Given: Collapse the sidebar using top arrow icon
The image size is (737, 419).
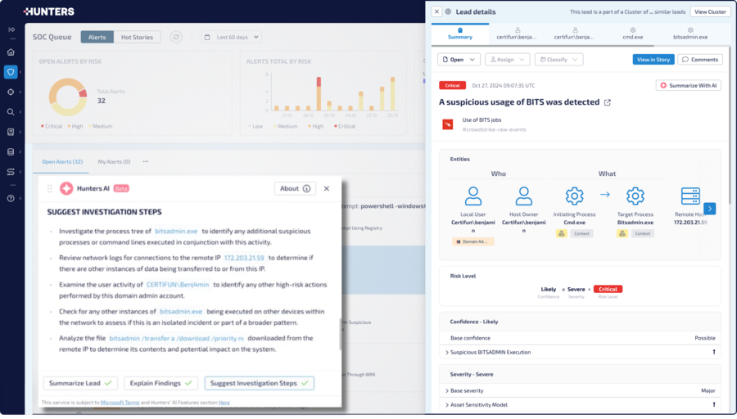Looking at the screenshot, I should [11, 29].
